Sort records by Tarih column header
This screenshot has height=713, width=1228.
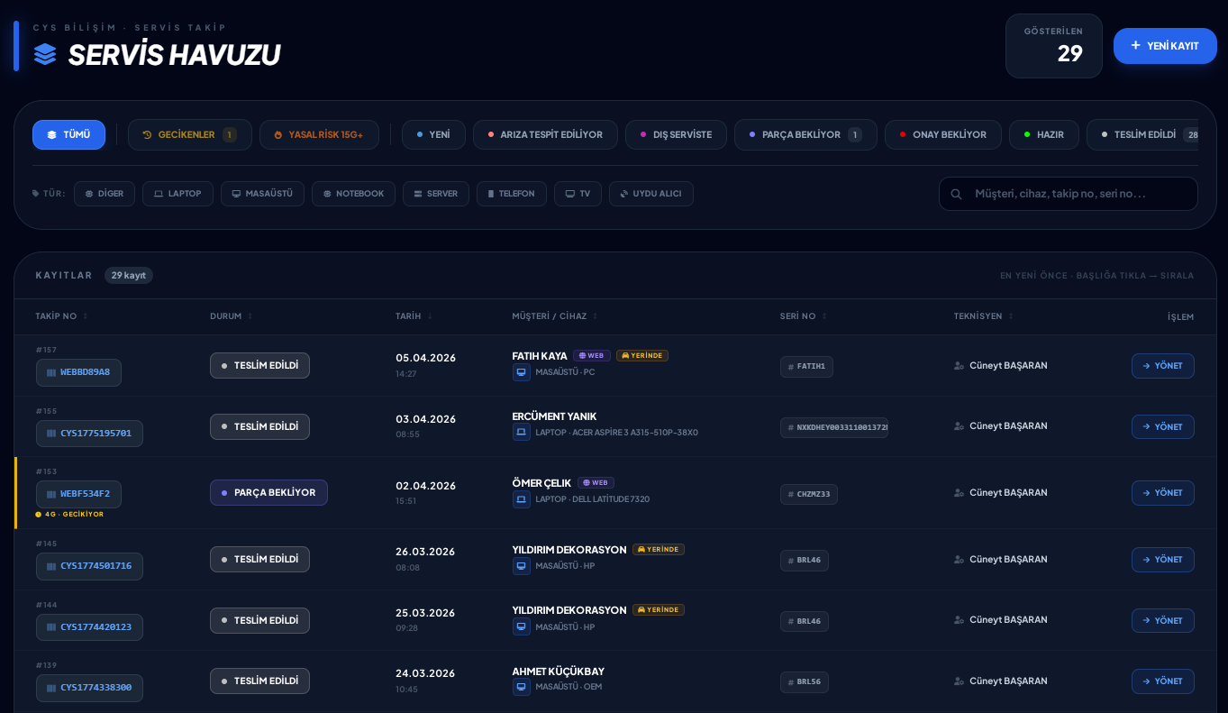tap(408, 316)
